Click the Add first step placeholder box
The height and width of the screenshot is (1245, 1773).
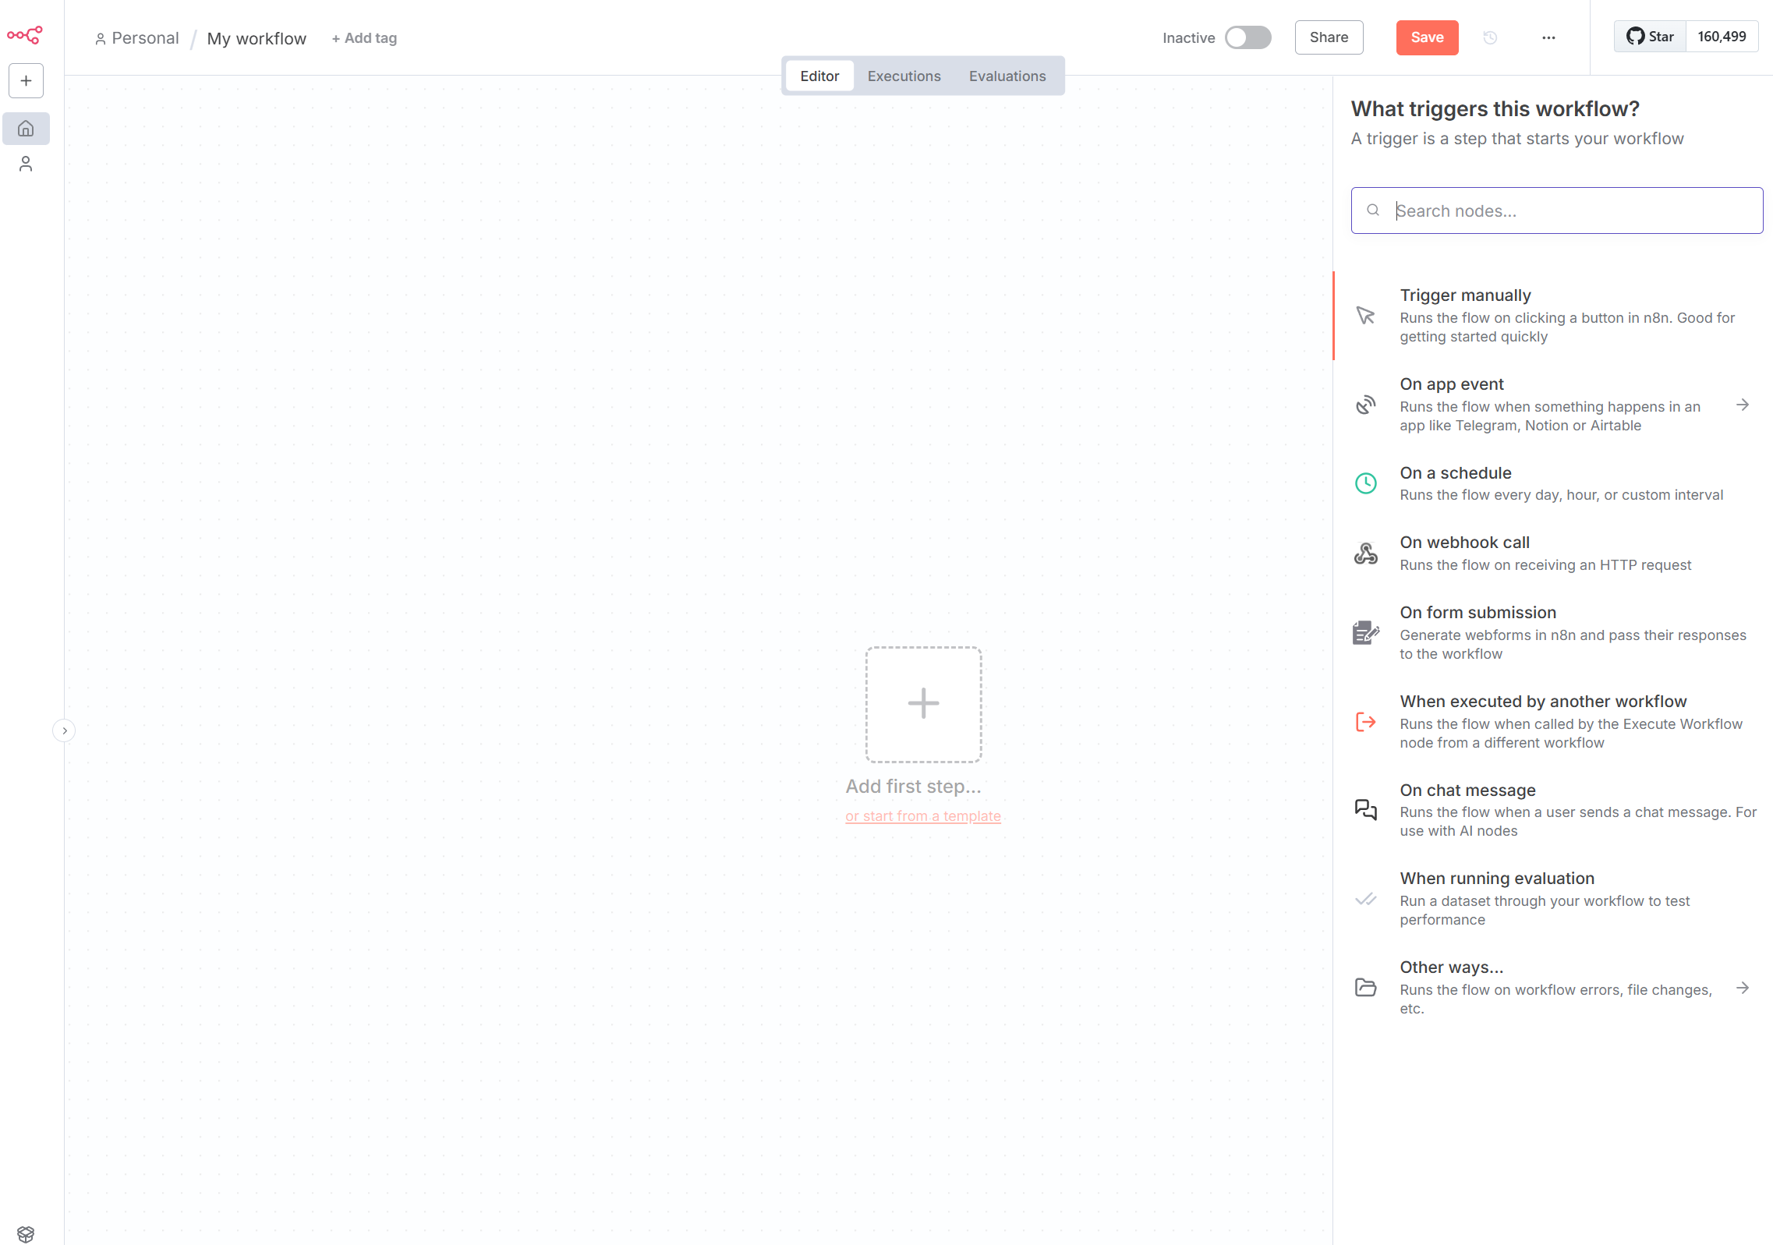tap(923, 704)
